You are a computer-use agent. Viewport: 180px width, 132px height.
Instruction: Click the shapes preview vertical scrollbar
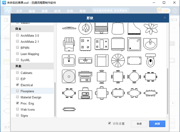[167, 91]
